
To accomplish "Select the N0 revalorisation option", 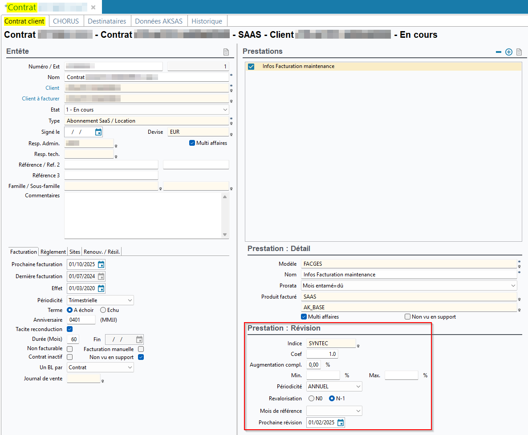I will (311, 399).
